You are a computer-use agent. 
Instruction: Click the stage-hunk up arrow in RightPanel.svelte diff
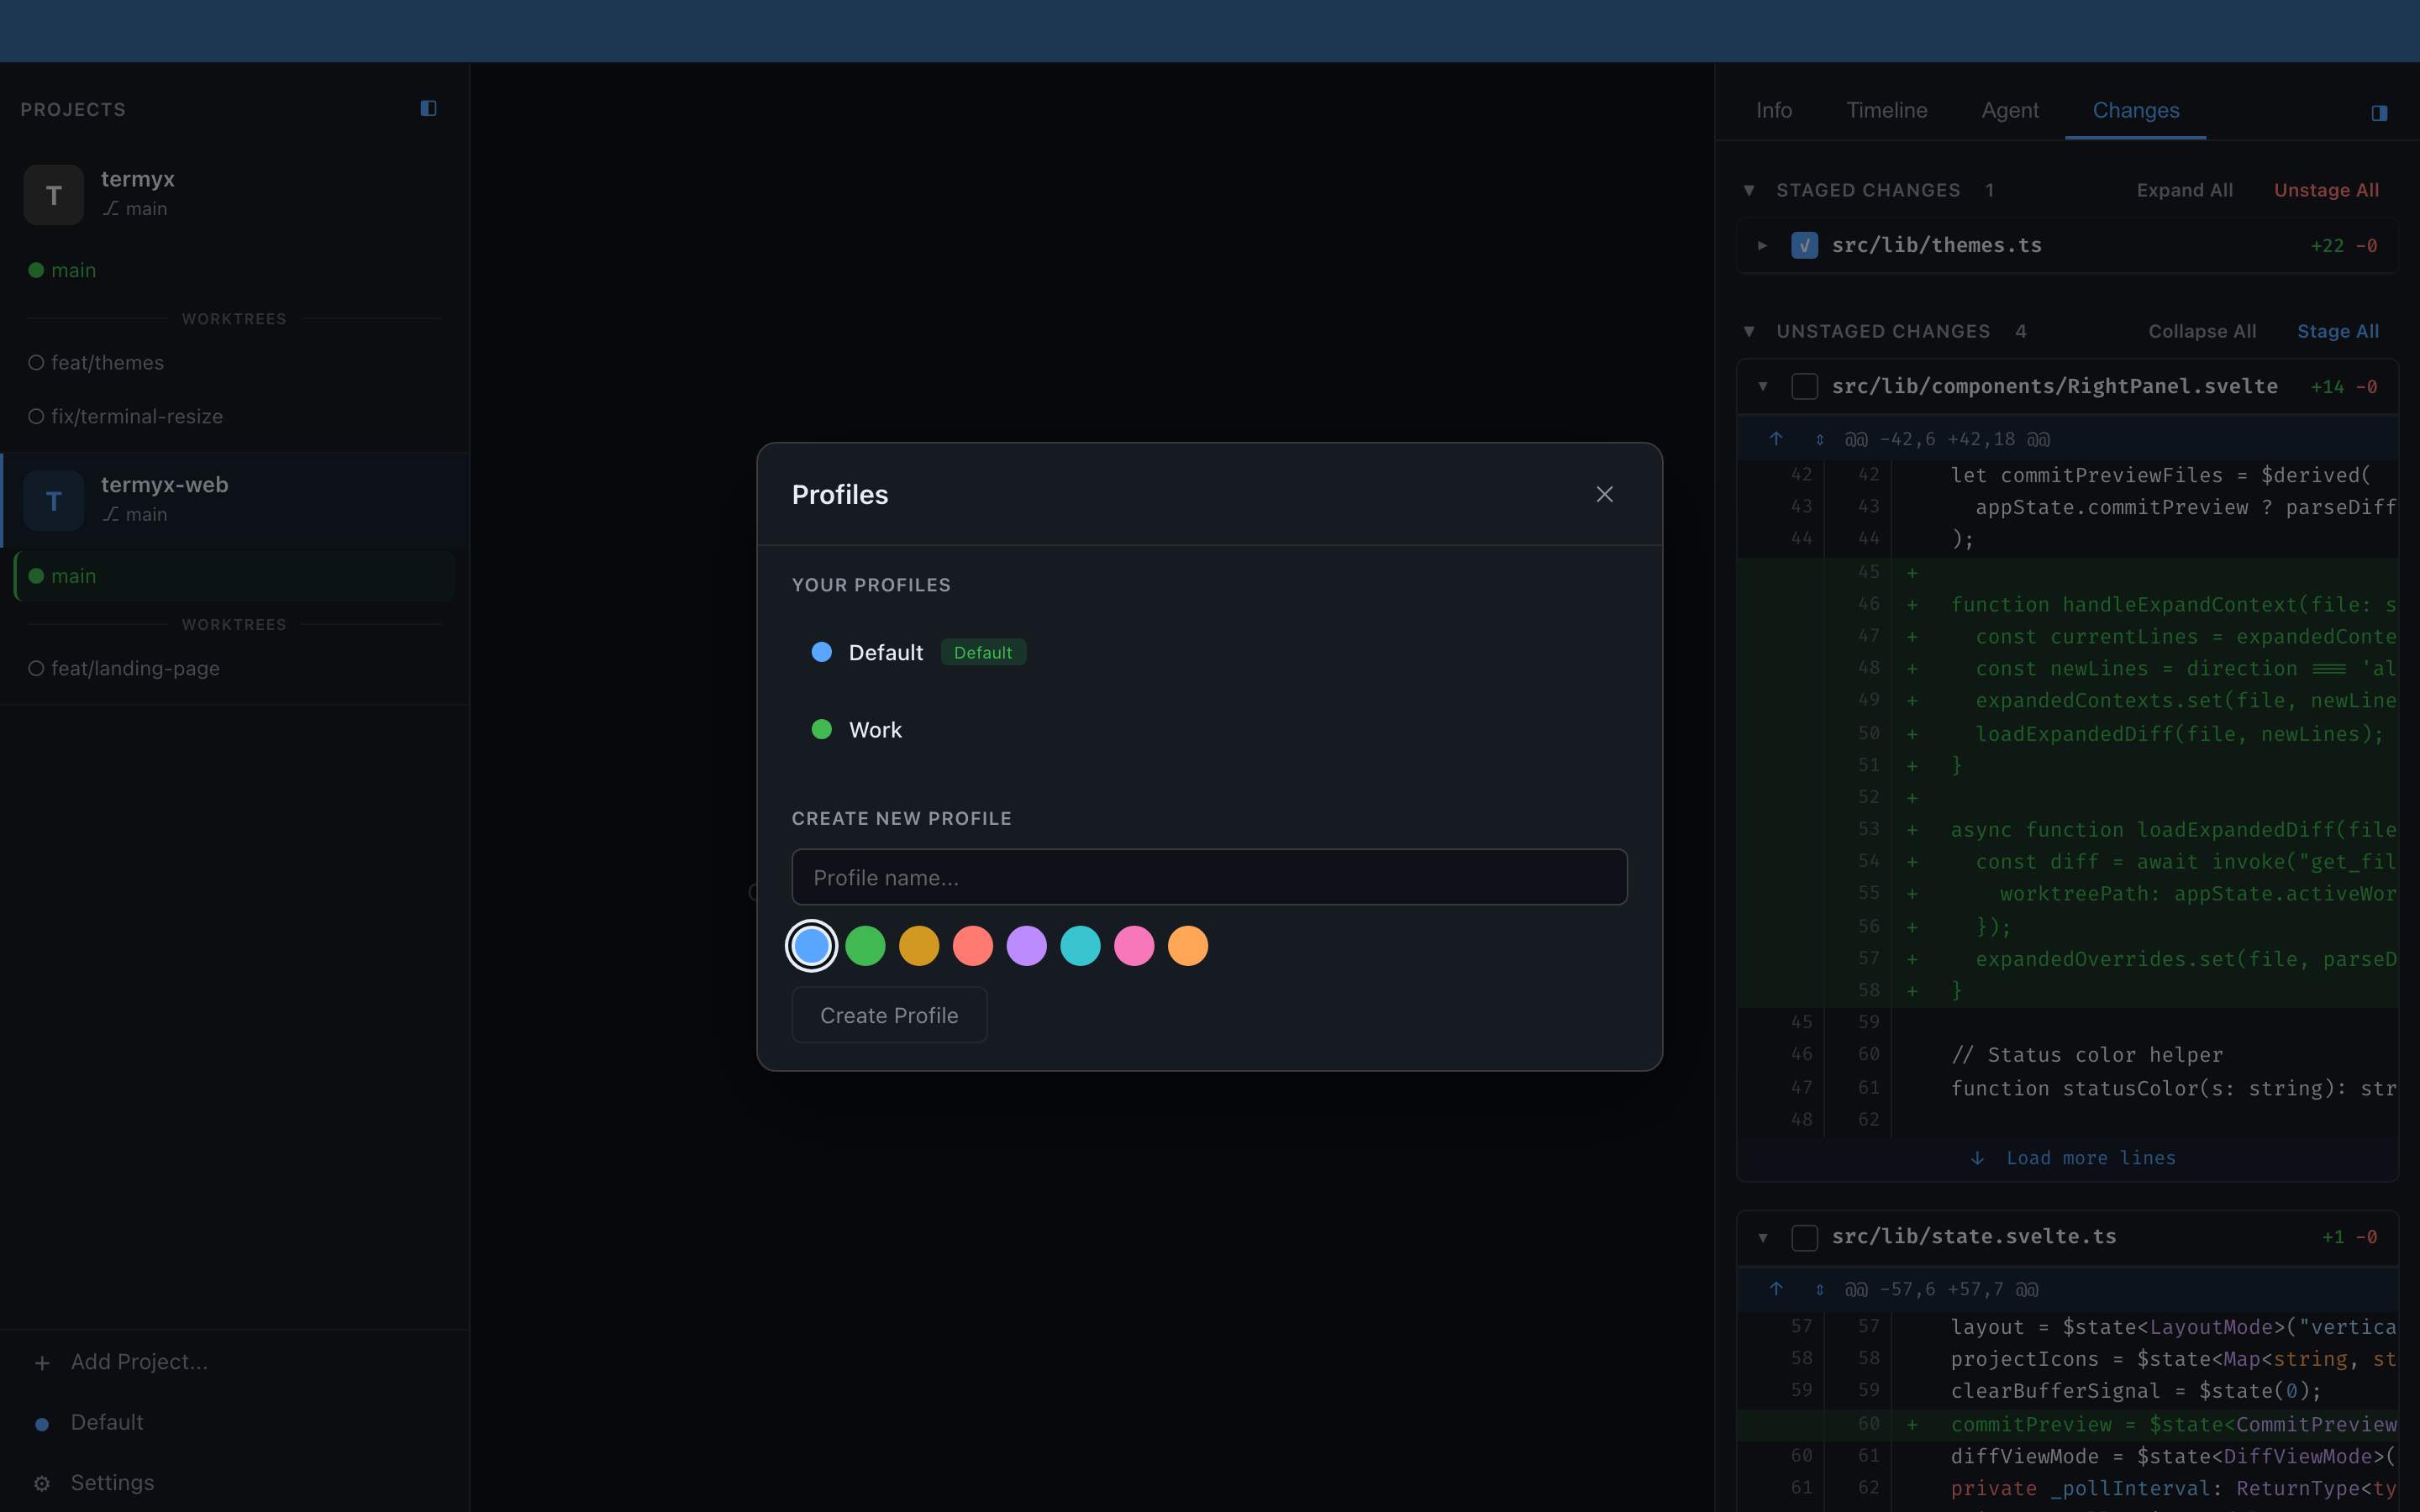point(1776,438)
